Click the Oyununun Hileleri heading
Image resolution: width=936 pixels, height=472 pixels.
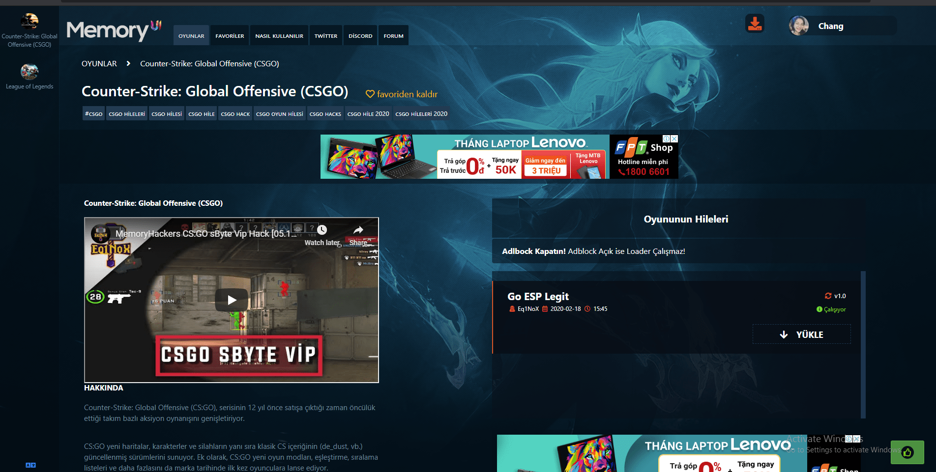click(x=686, y=219)
